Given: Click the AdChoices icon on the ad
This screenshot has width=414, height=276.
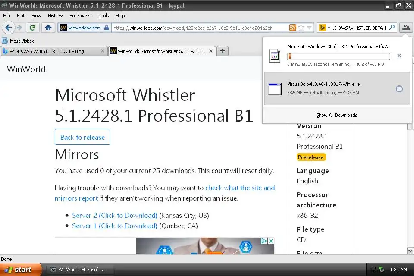Looking at the screenshot, I should pos(264,241).
